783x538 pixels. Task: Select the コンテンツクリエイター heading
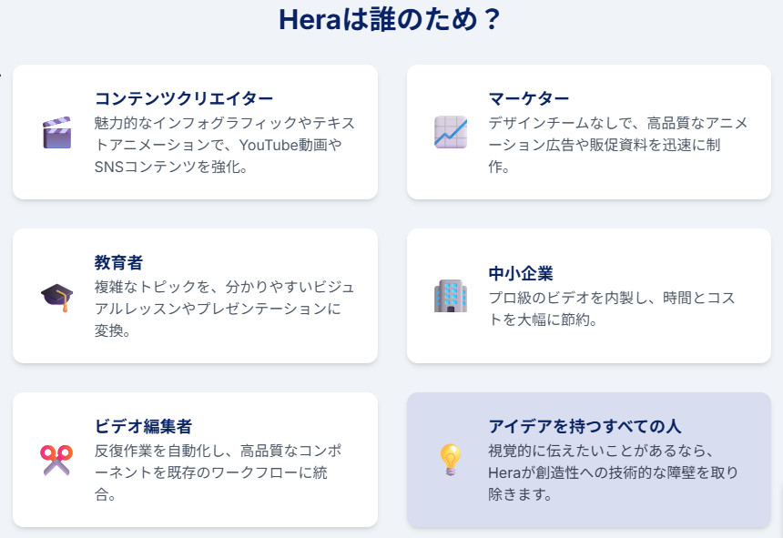[x=184, y=98]
